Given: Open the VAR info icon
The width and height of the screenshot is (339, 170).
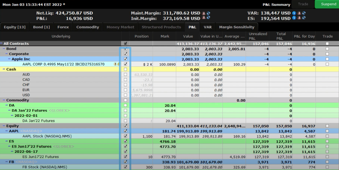Looking at the screenshot, I should point(294,13).
